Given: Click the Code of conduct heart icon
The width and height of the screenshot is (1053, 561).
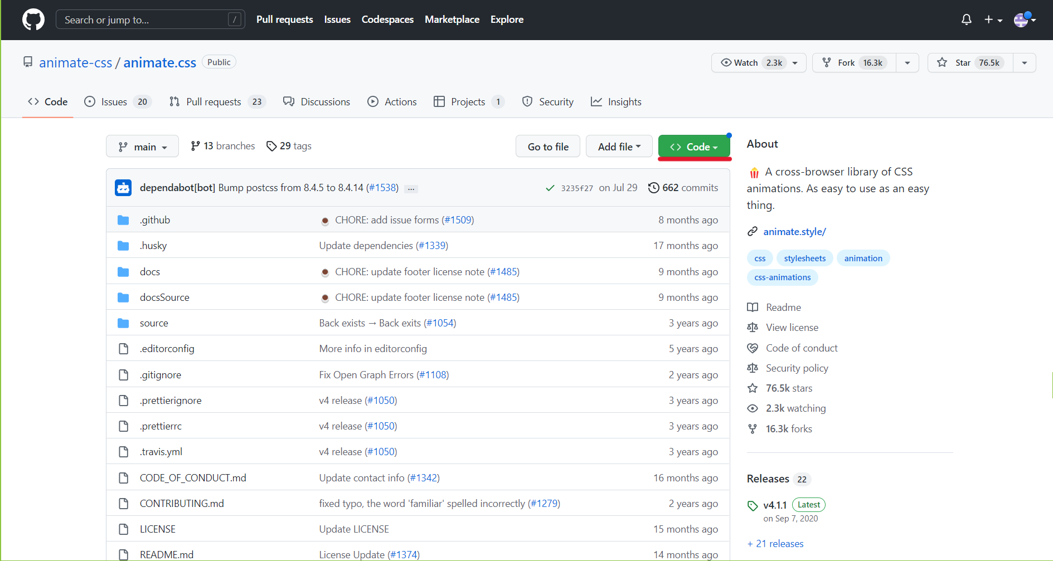Looking at the screenshot, I should click(x=753, y=348).
